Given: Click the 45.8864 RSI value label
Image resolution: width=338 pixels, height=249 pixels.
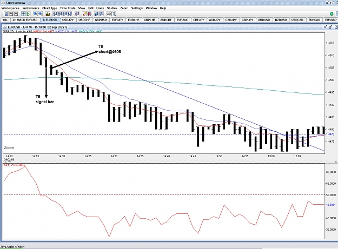Looking at the screenshot, I should pyautogui.click(x=330, y=205).
